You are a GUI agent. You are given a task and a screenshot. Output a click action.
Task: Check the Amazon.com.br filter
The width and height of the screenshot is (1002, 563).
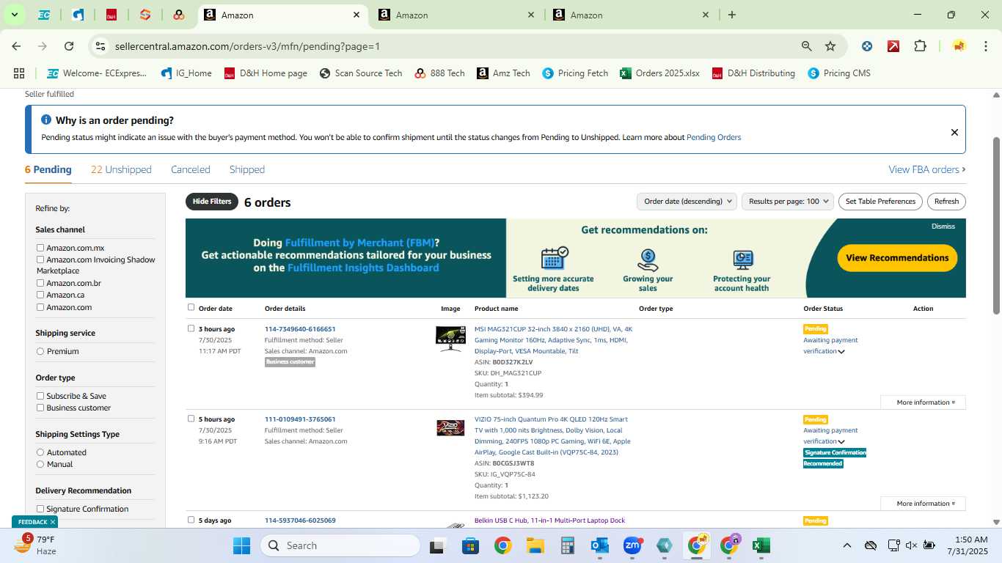pyautogui.click(x=40, y=283)
